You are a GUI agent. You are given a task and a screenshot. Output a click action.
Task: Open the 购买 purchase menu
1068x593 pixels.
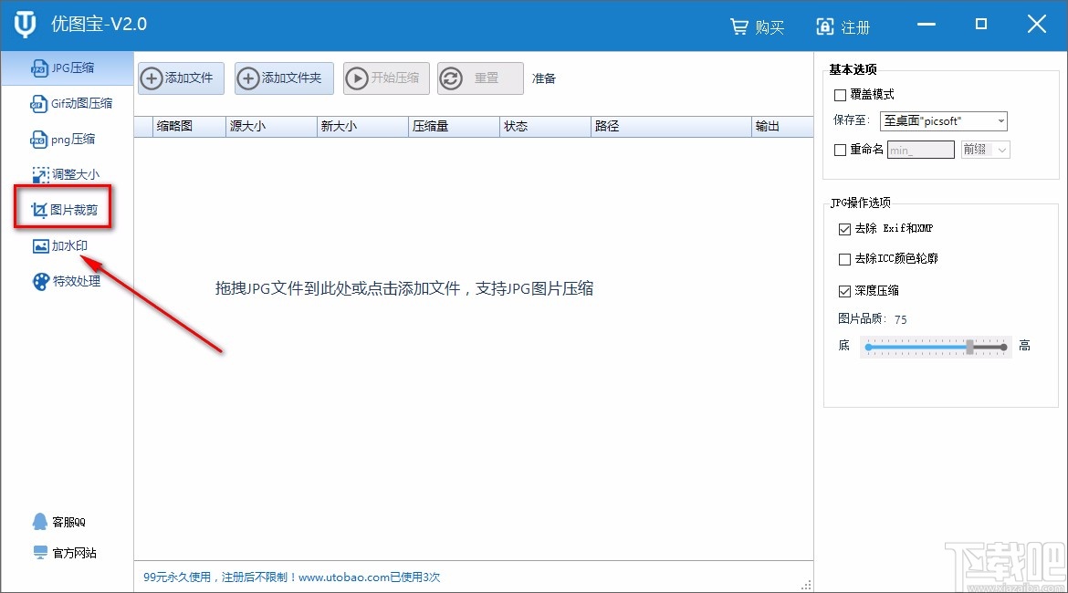pyautogui.click(x=757, y=26)
